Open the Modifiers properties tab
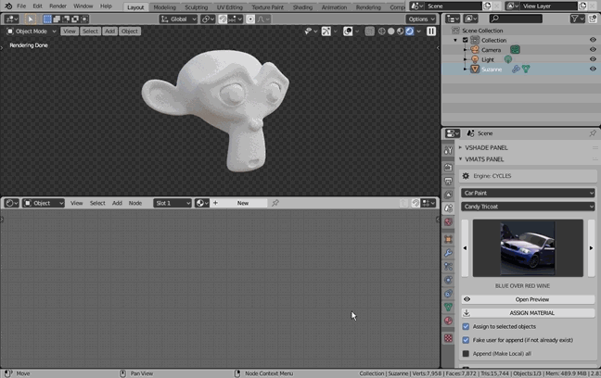Viewport: 601px width, 378px height. [448, 253]
